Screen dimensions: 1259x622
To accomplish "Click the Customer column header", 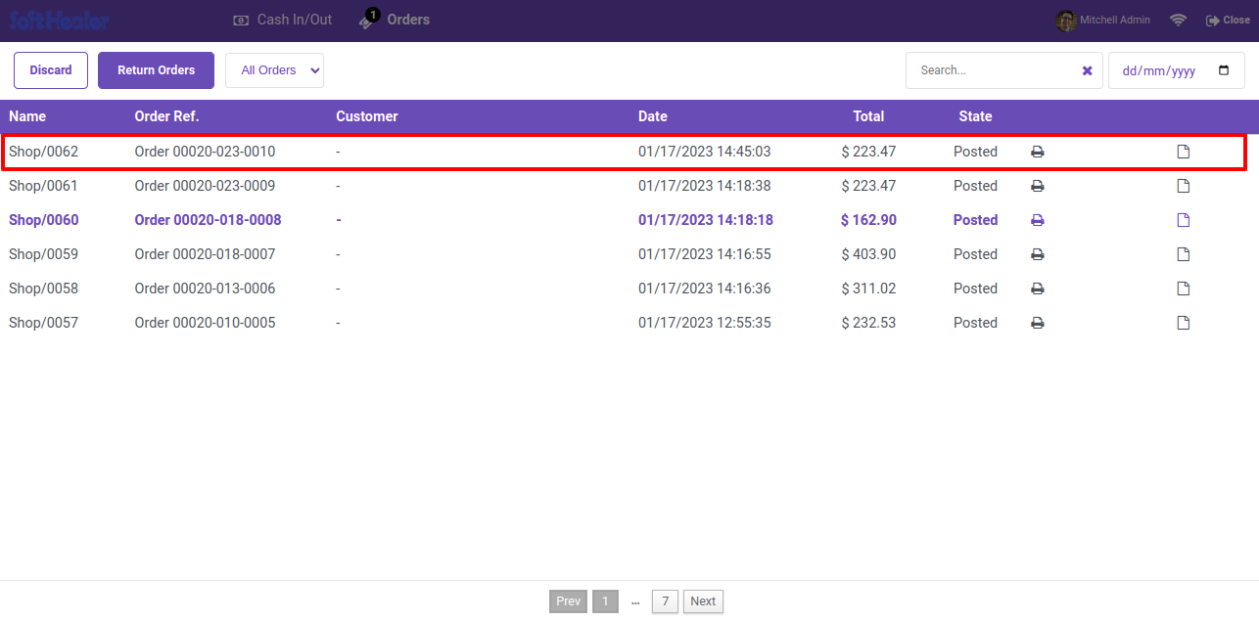I will click(367, 116).
